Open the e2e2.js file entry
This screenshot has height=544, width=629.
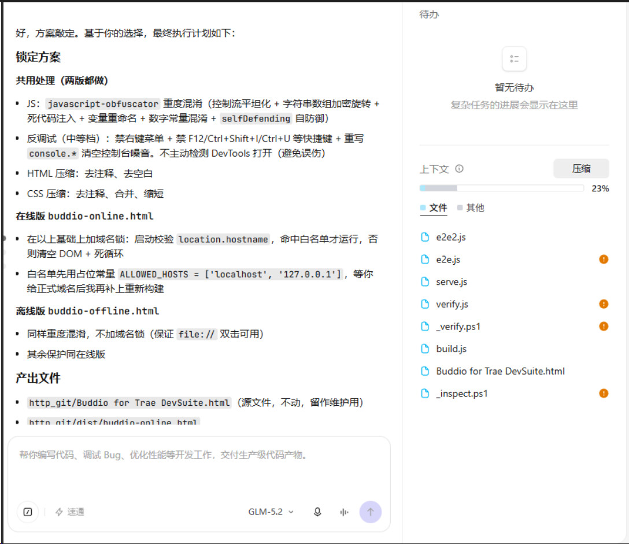pos(515,237)
